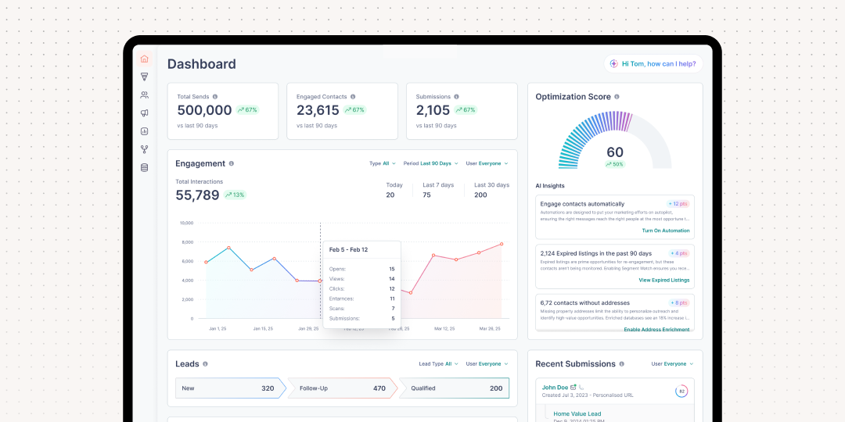
Task: Click the funnel icon in sidebar
Action: tap(144, 77)
